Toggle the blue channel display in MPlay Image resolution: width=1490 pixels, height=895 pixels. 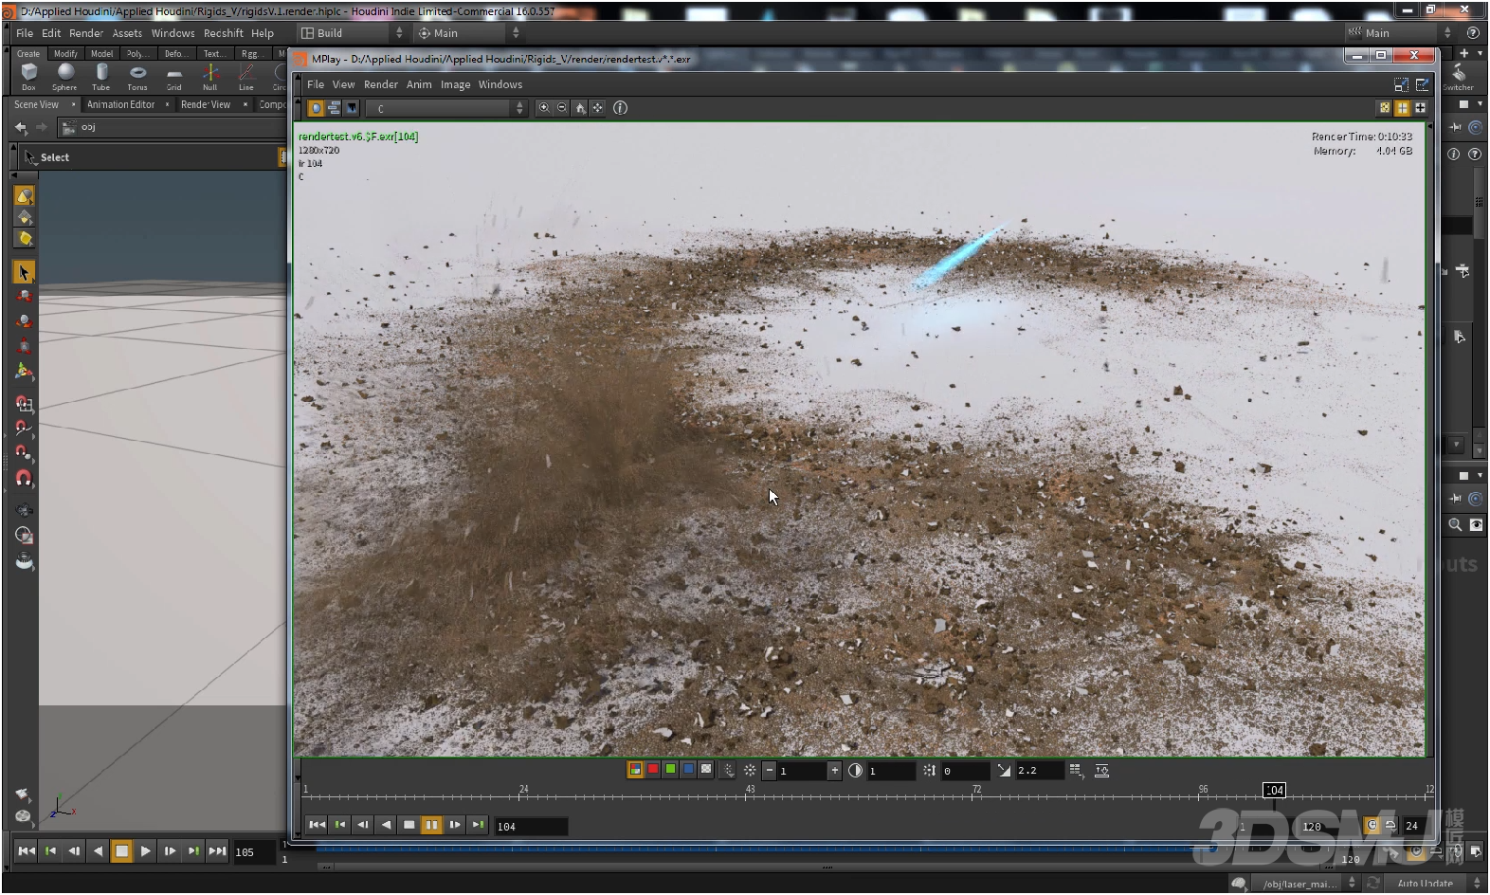pyautogui.click(x=688, y=770)
